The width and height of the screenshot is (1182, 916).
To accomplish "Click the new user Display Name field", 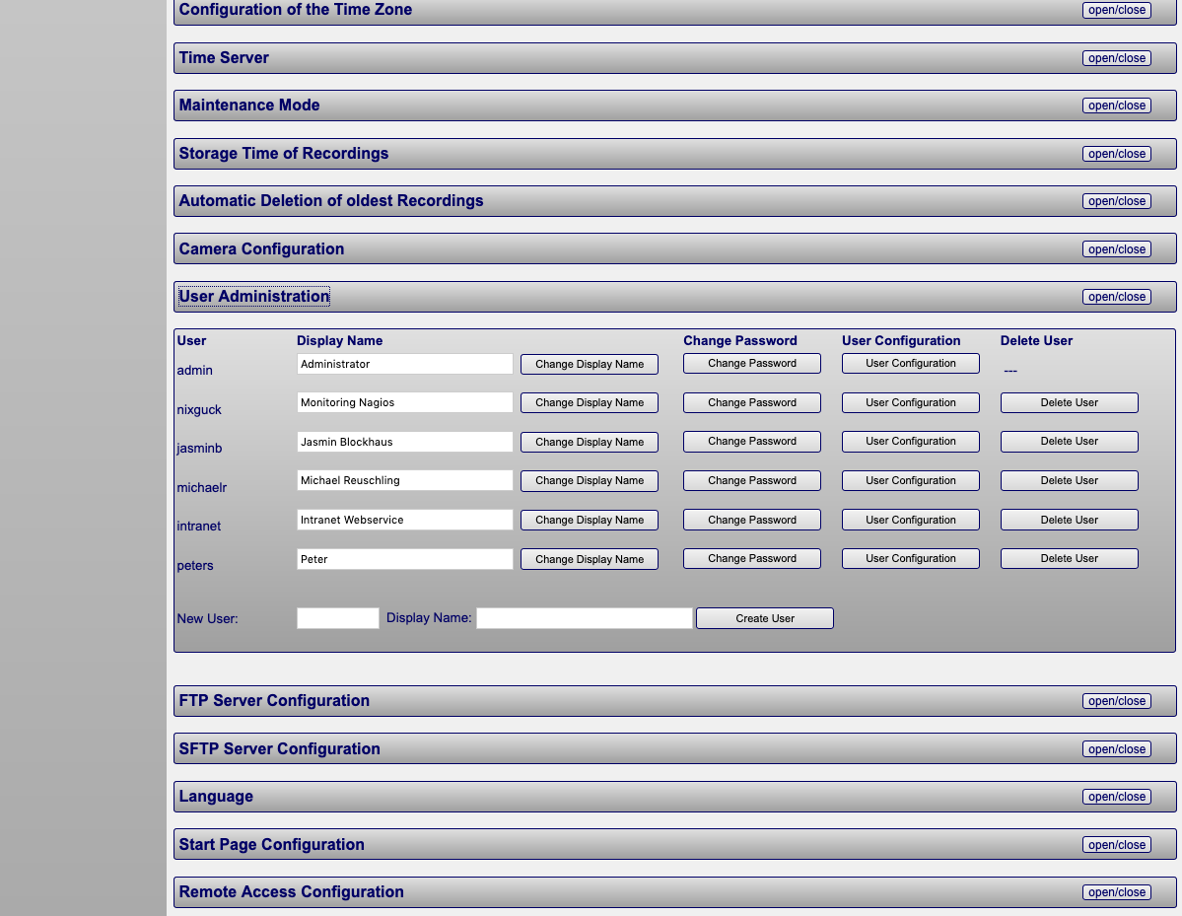I will click(585, 618).
